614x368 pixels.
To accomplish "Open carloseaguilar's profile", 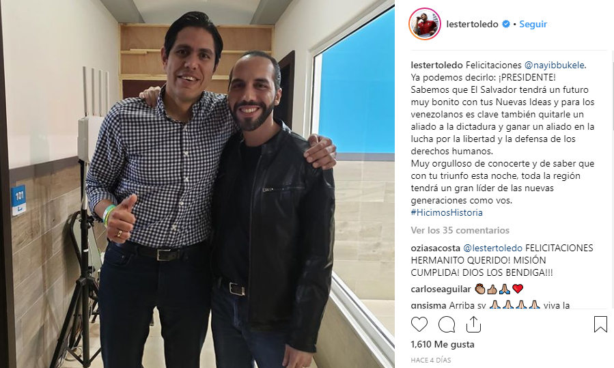I will 441,289.
